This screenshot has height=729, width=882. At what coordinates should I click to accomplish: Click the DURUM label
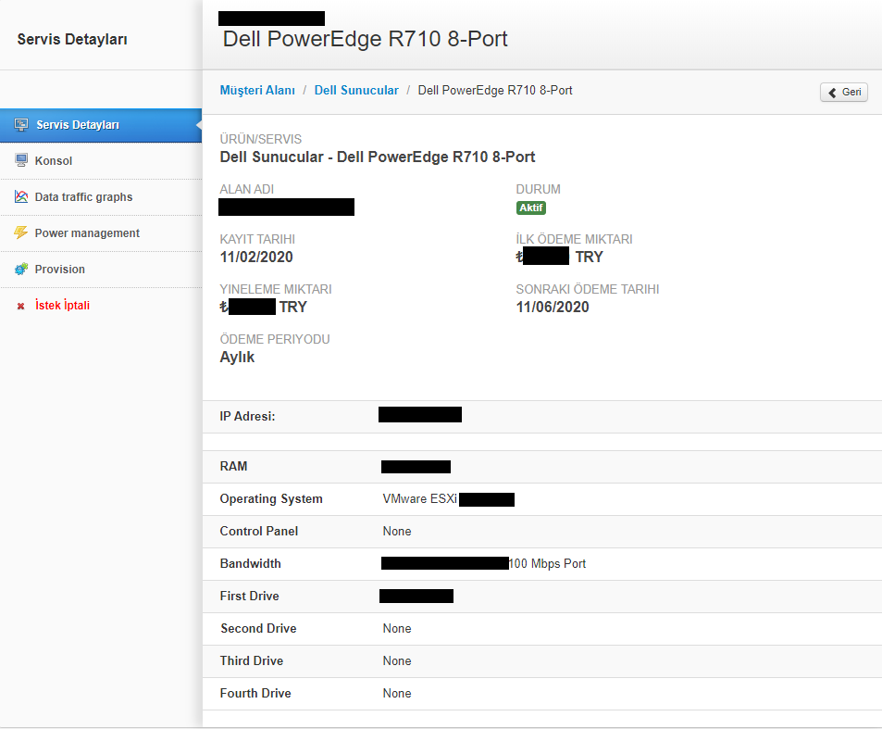[538, 189]
